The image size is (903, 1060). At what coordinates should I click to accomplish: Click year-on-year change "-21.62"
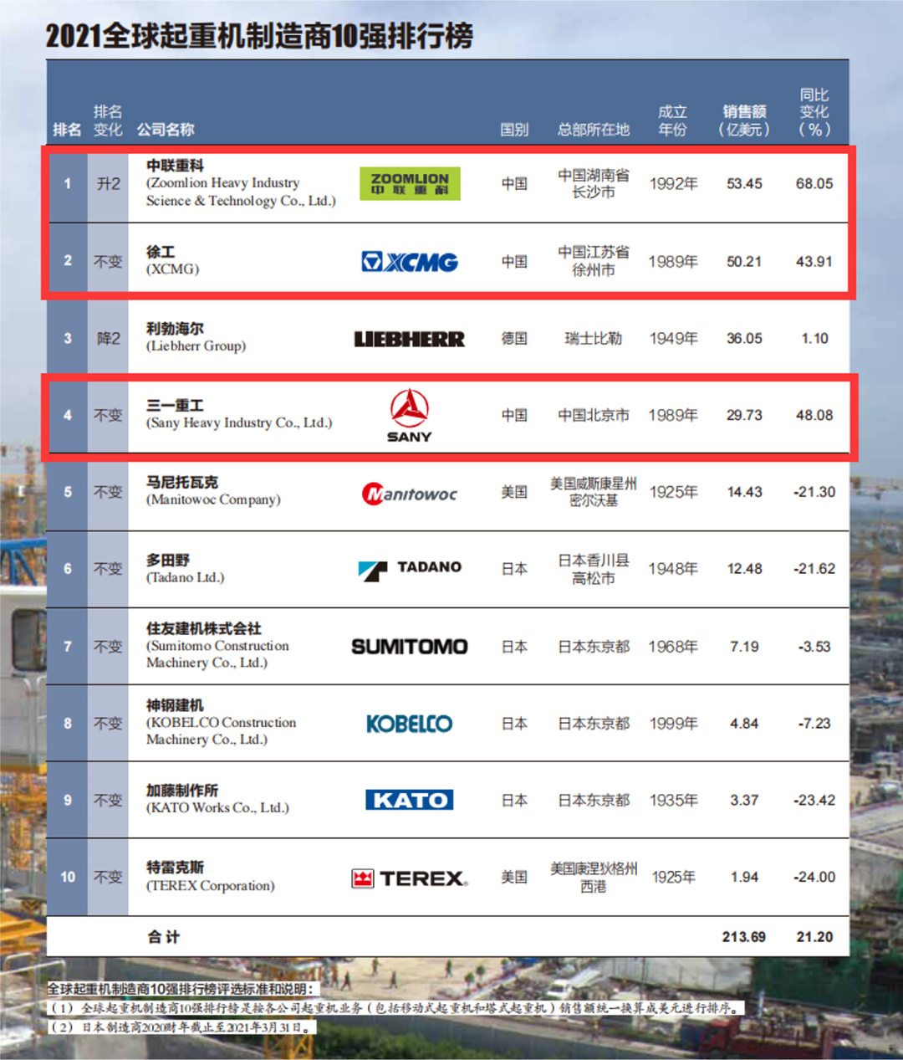click(814, 569)
